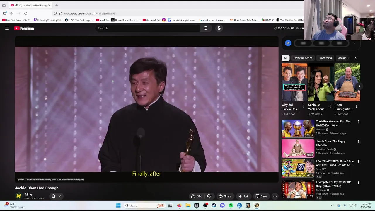Mute the tab via speaker icon
Screen dimensions: 375x211
[x=16, y=5]
